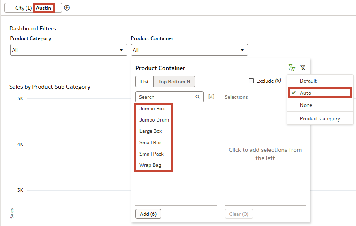Select Jumbo Drum from the list
356x226 pixels.
pos(154,120)
